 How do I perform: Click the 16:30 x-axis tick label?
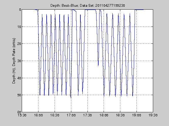(55, 115)
